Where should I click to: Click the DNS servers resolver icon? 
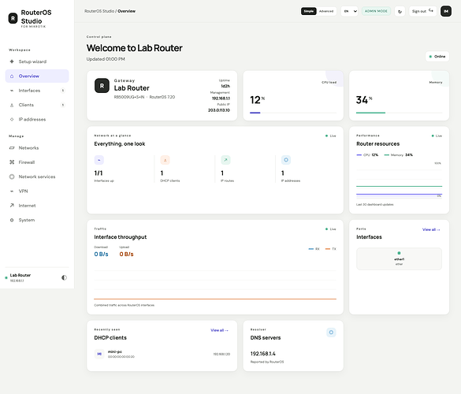[x=331, y=333]
